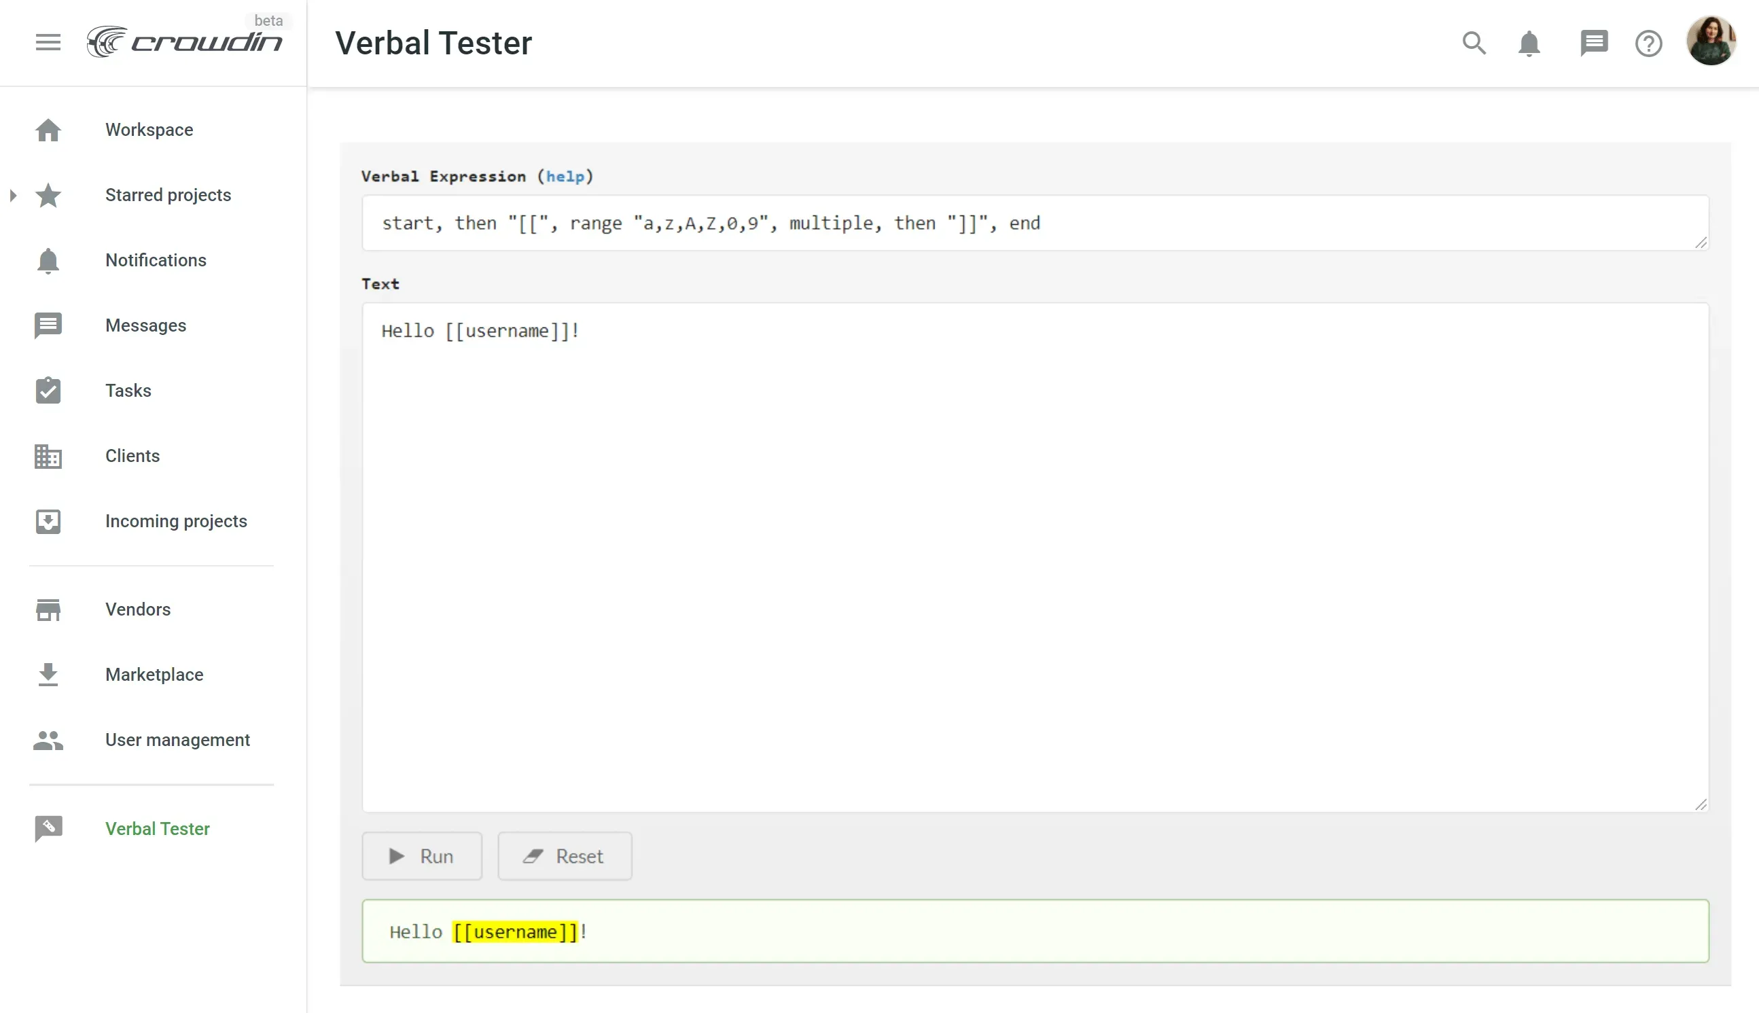Click the Vendors storefront icon
The height and width of the screenshot is (1013, 1759).
tap(48, 609)
